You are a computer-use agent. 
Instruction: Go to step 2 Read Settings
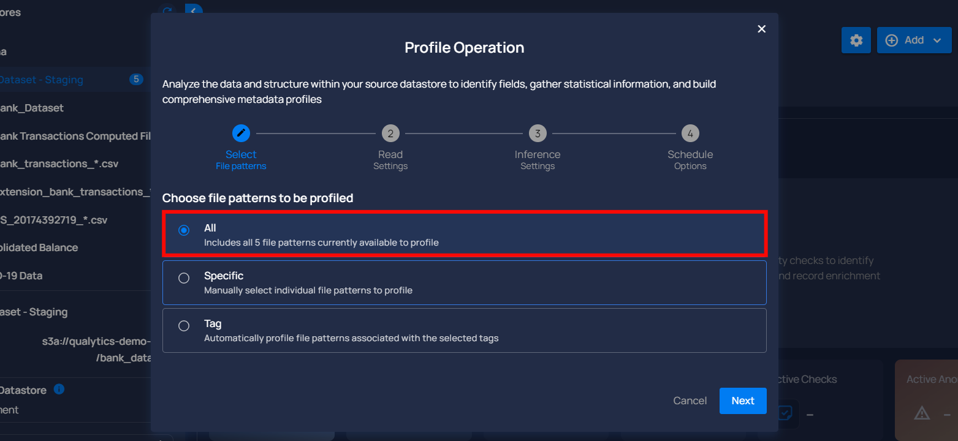pos(390,133)
